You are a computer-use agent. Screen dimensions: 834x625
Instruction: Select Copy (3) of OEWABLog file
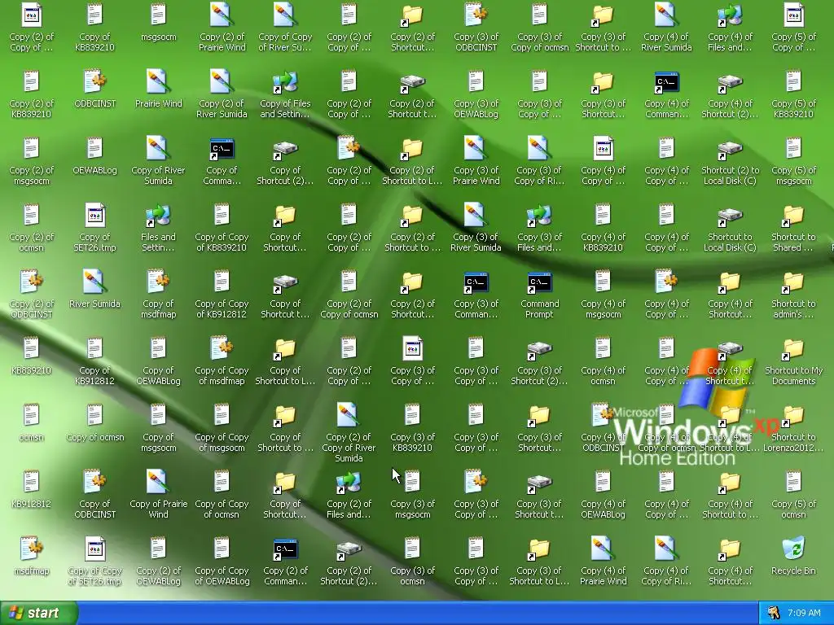point(476,82)
